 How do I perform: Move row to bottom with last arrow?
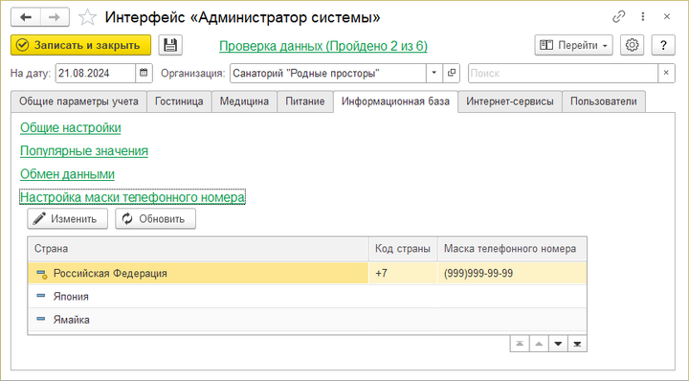coord(577,344)
